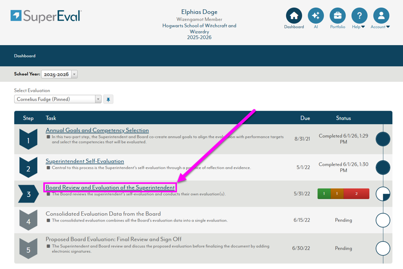This screenshot has width=403, height=269.
Task: Click the Elphias Doge user name
Action: [x=199, y=12]
